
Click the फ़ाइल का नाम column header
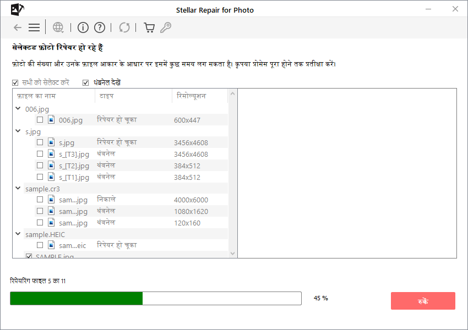(x=54, y=96)
